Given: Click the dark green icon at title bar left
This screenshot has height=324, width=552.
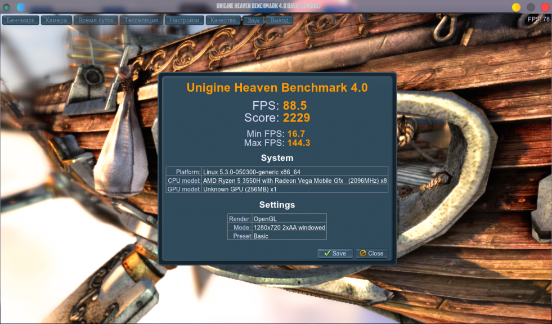Looking at the screenshot, I should tap(6, 7).
